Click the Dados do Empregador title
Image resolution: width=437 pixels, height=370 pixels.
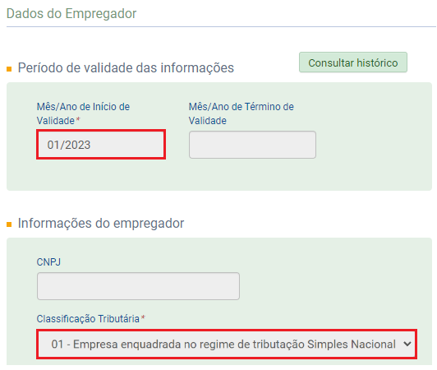click(x=71, y=13)
